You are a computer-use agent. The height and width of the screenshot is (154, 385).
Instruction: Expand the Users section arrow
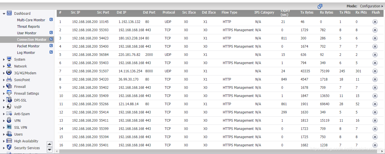(x=4, y=134)
